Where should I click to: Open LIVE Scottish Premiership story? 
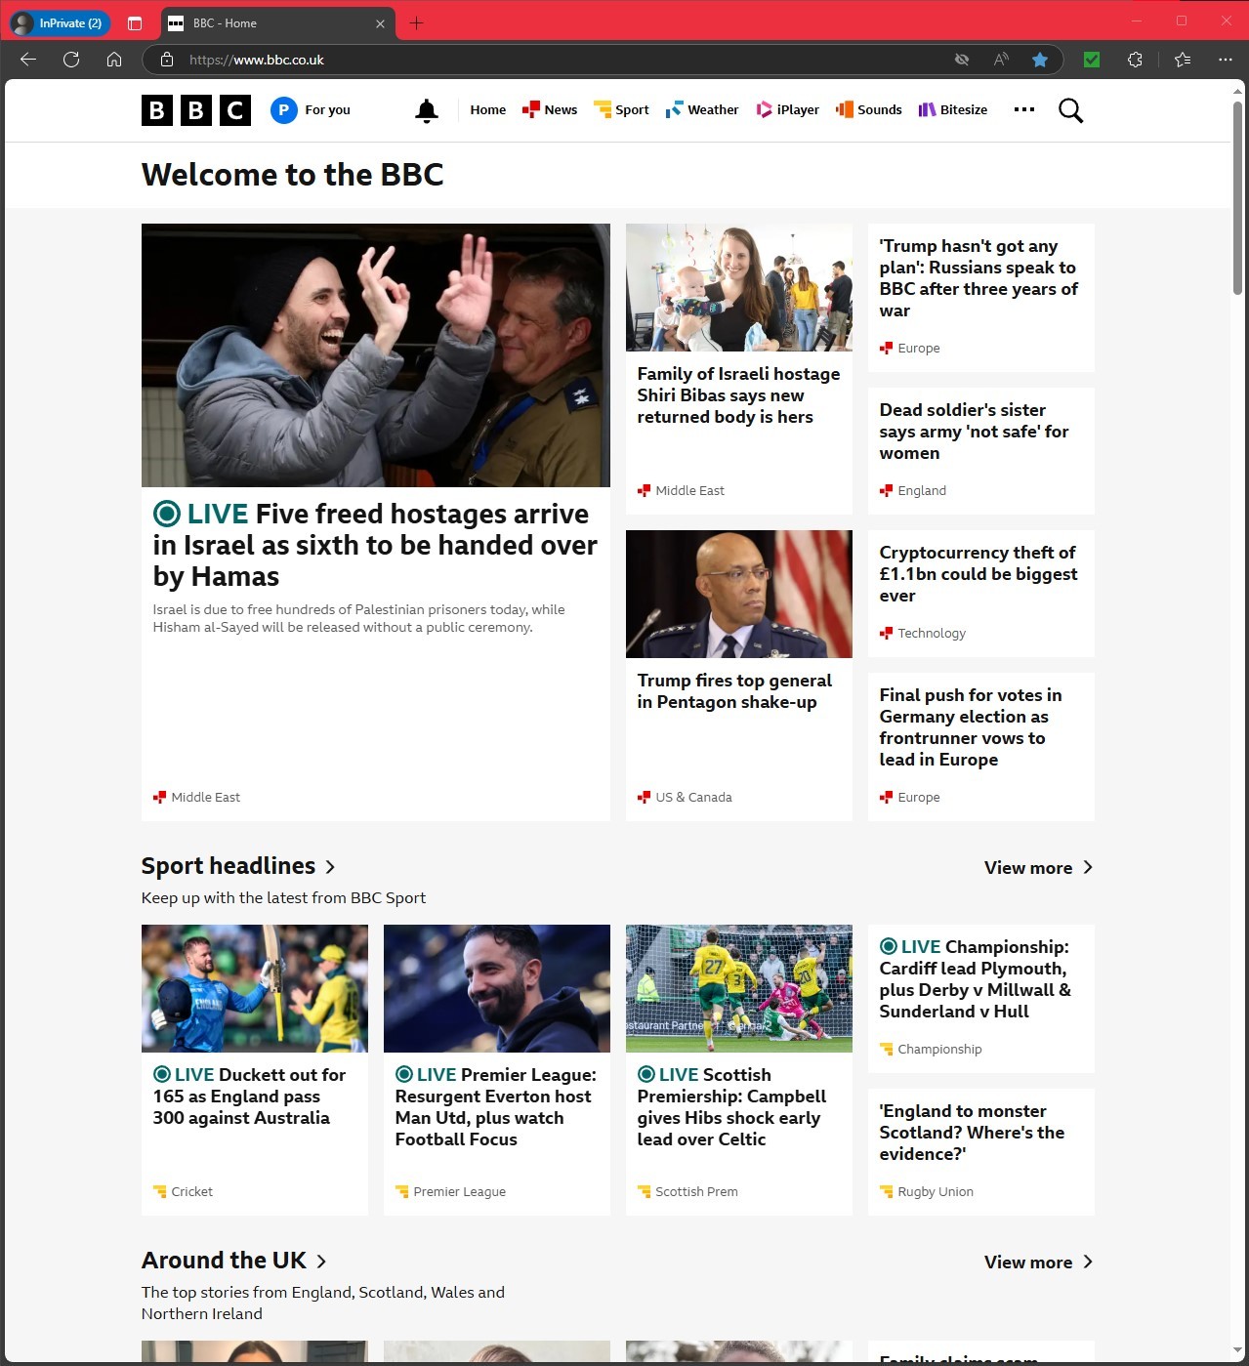(732, 1107)
